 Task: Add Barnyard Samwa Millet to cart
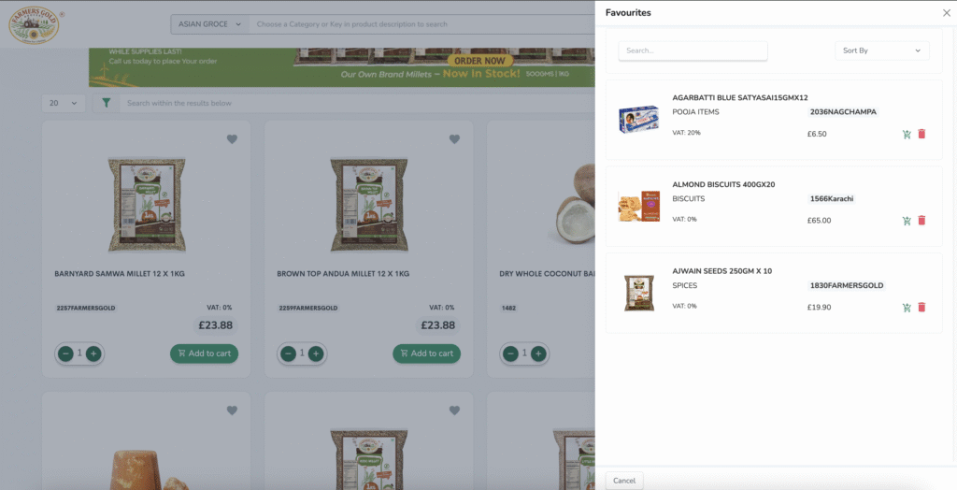(x=204, y=353)
